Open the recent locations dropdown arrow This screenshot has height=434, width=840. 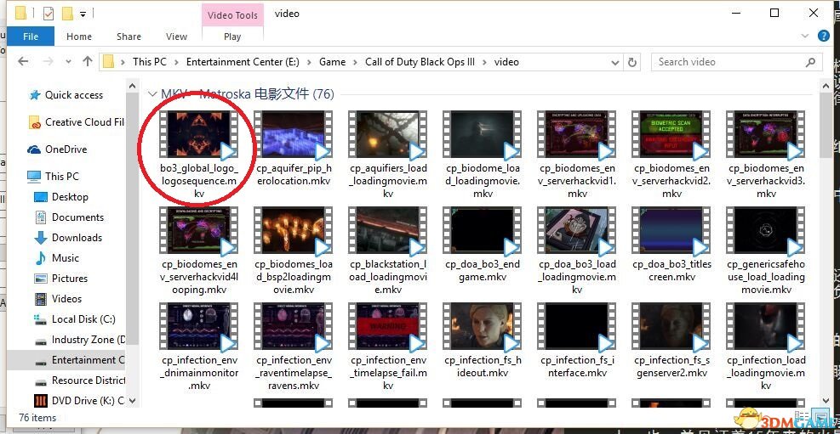tap(68, 62)
